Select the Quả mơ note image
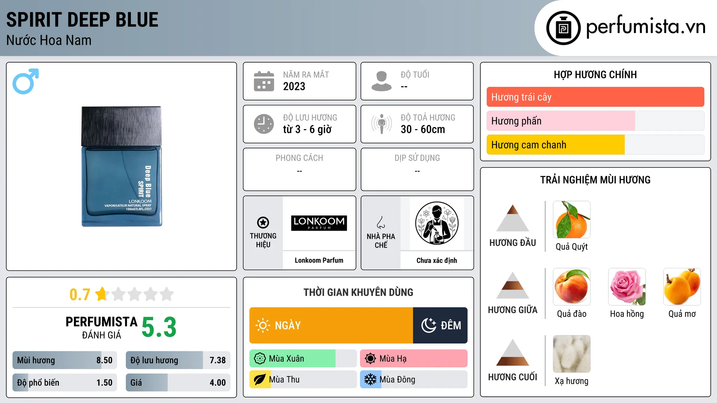The image size is (717, 403). (x=682, y=287)
